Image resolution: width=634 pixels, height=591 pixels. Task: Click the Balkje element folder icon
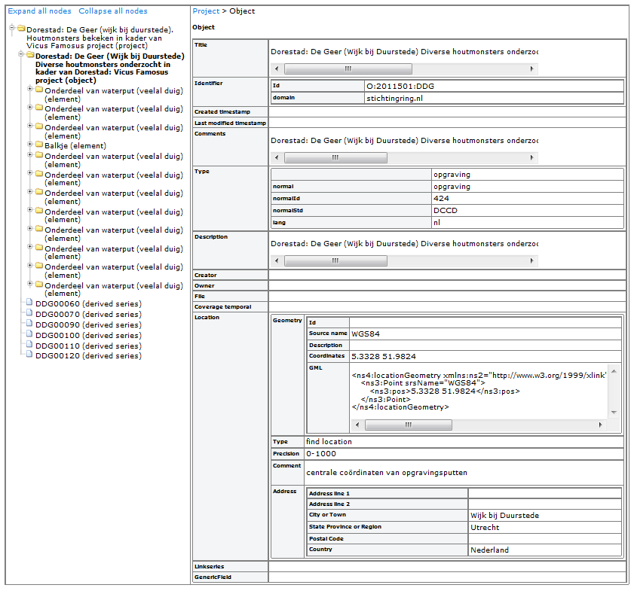pos(39,145)
